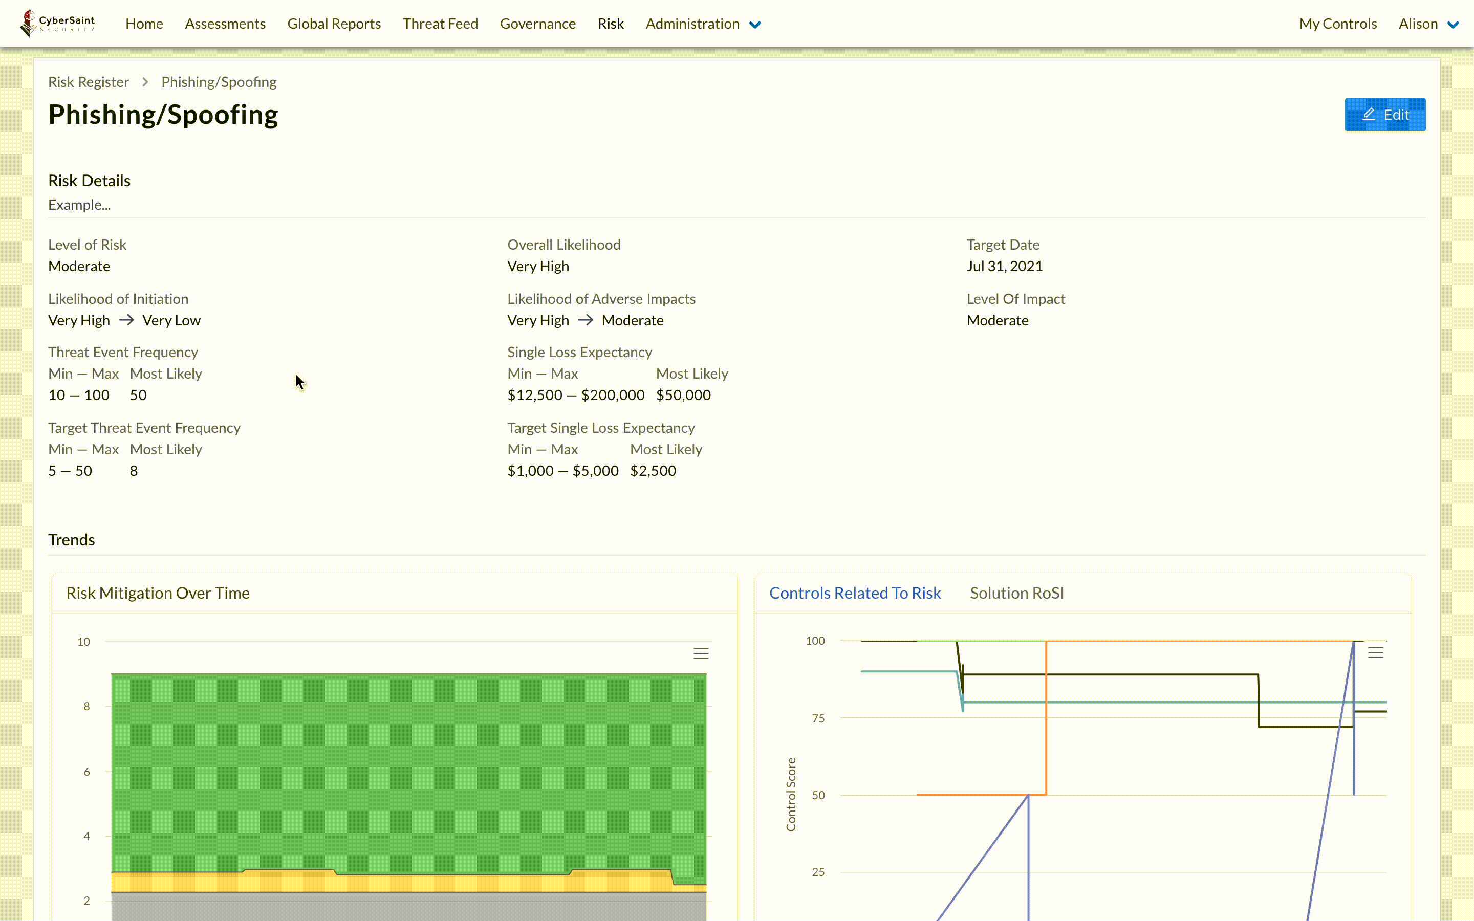Go back to Risk Register breadcrumb
Viewport: 1474px width, 921px height.
(89, 82)
